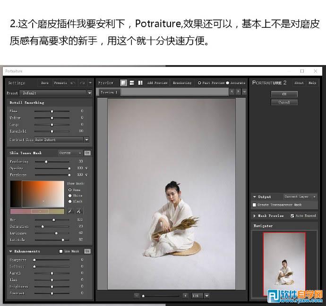Open the Portrait Size Auto Detect dropdown
The image size is (326, 306).
click(86, 140)
